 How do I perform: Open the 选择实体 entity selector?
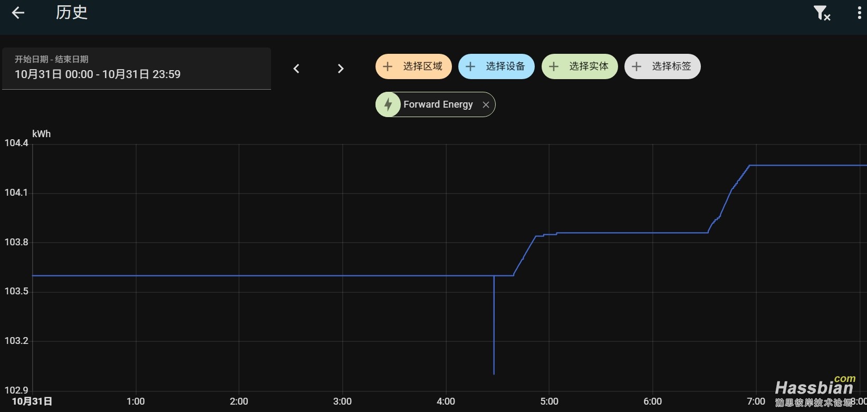click(588, 66)
